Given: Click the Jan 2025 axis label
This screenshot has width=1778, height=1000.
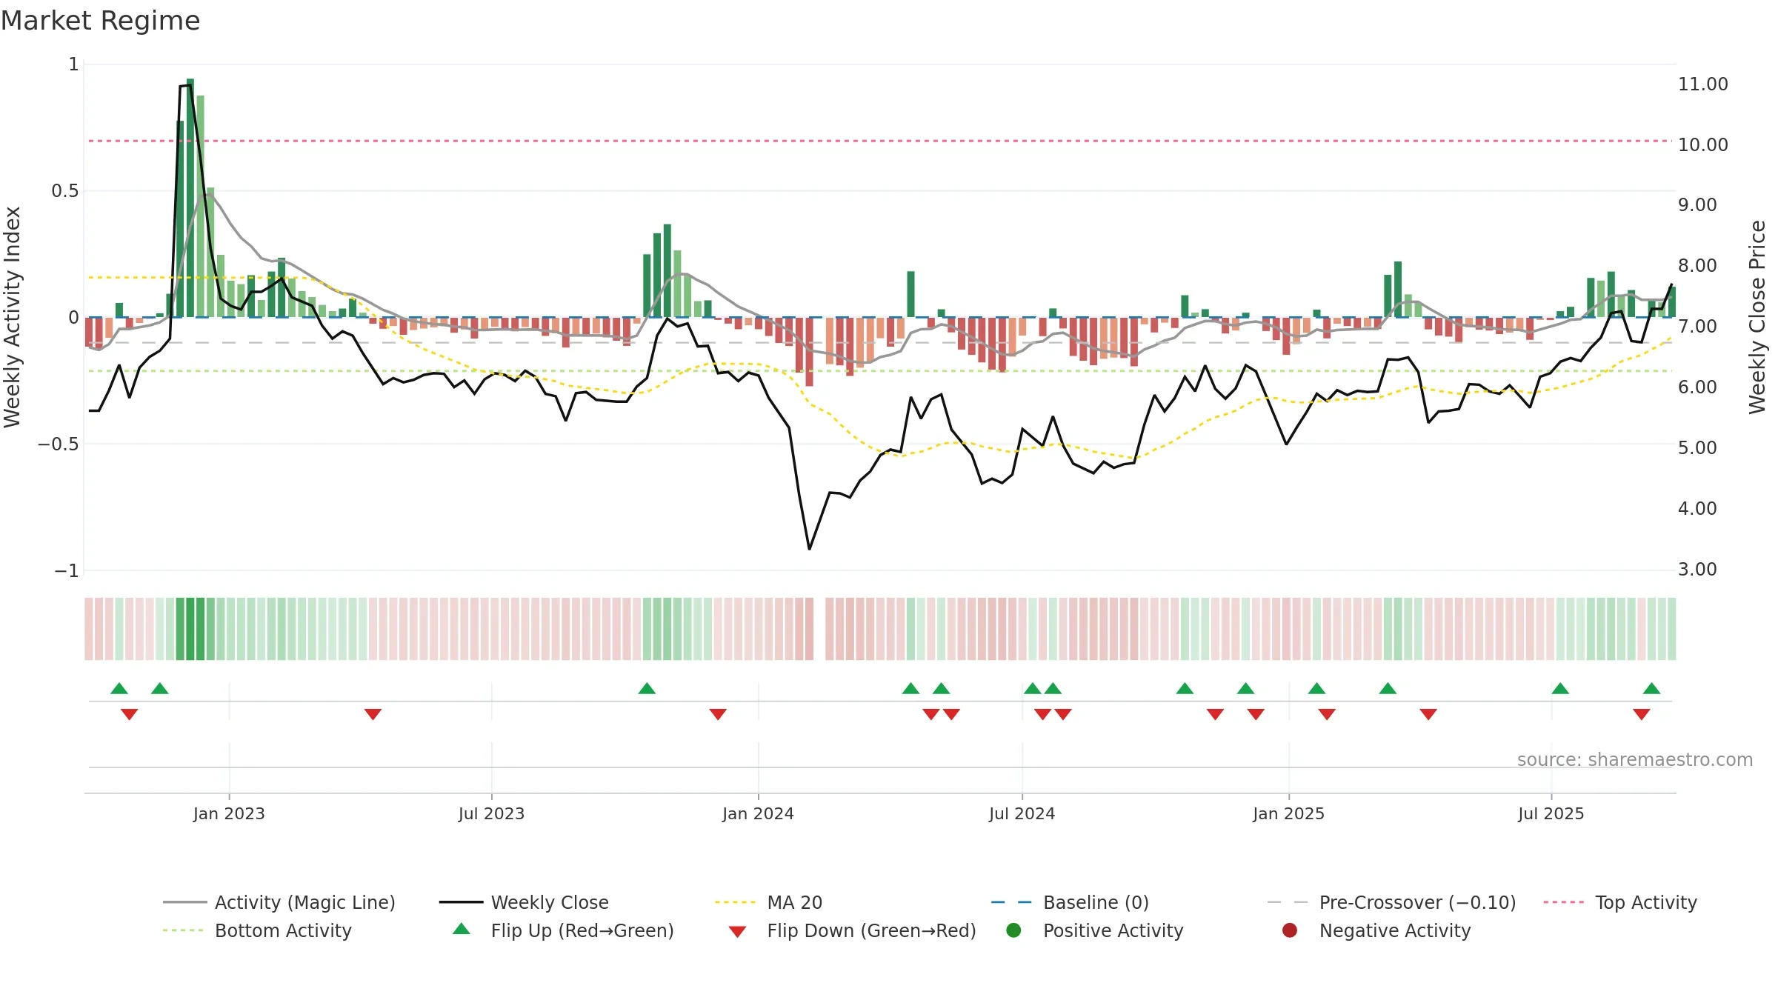Looking at the screenshot, I should coord(1288,813).
